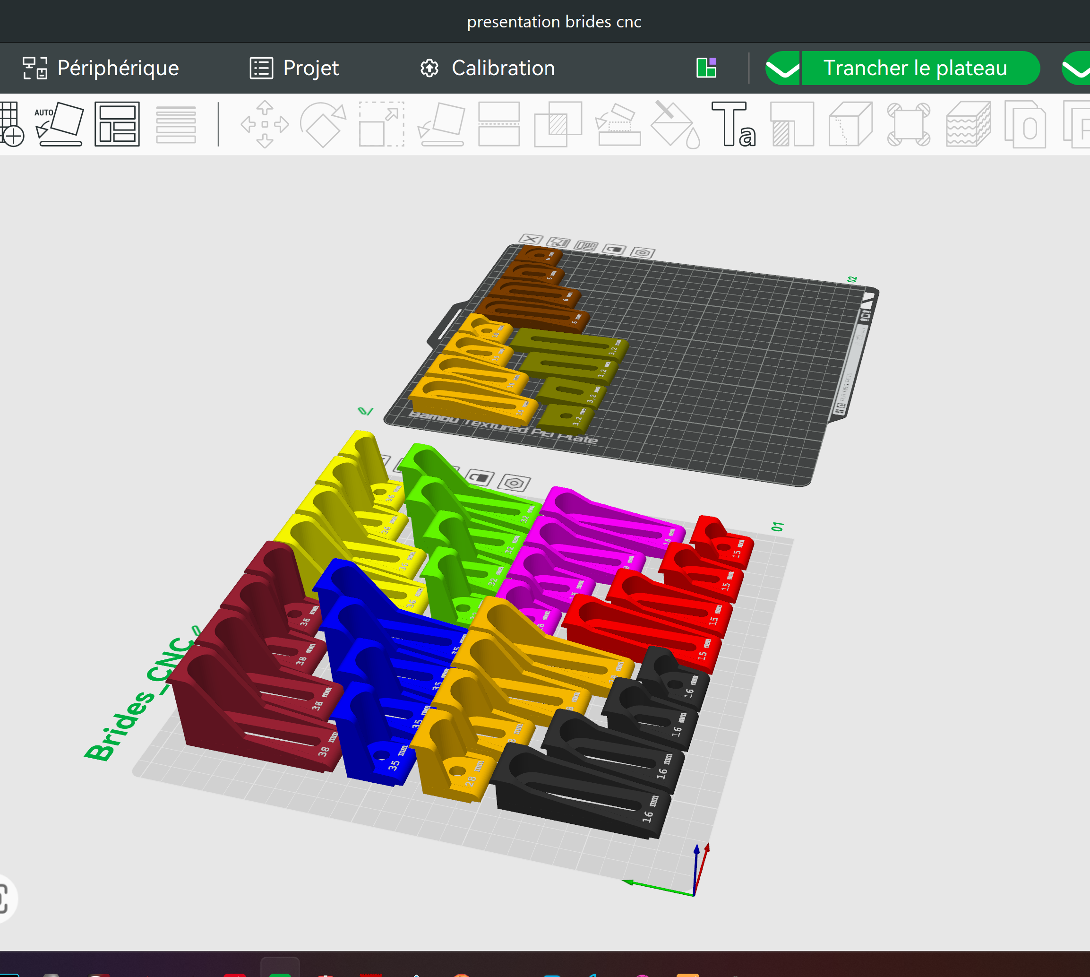The image size is (1090, 977).
Task: Choose the Cut tool
Action: tap(498, 124)
